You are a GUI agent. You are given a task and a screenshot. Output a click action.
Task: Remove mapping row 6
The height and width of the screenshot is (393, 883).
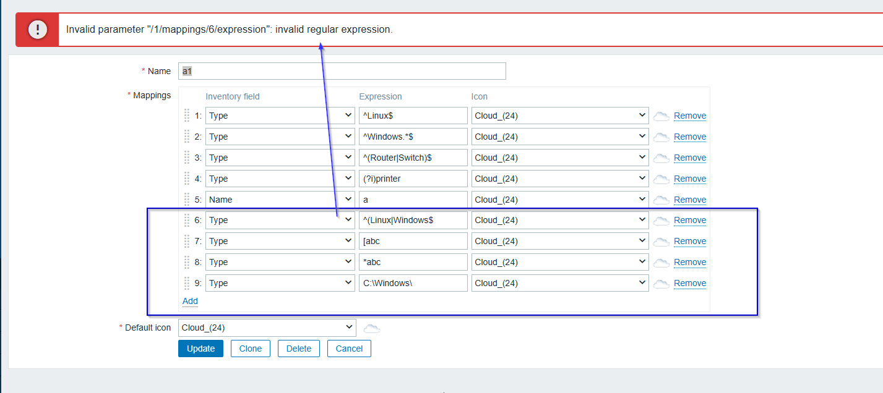tap(689, 220)
